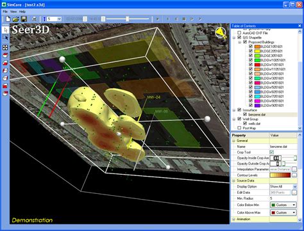Click the Name value benzene.dat field
This screenshot has height=231, width=304.
[x=283, y=147]
